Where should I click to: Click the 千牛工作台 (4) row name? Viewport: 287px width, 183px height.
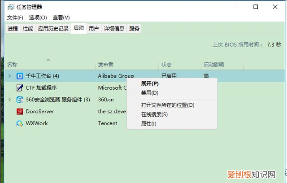pos(42,76)
